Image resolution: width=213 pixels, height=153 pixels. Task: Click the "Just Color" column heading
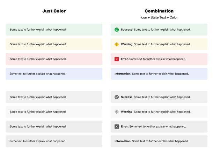pos(54,11)
